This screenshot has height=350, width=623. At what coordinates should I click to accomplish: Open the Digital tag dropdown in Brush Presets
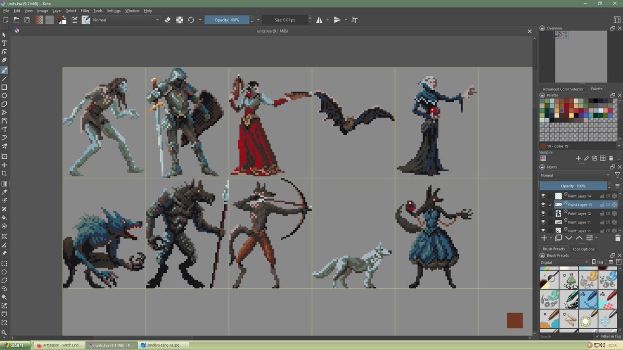564,262
